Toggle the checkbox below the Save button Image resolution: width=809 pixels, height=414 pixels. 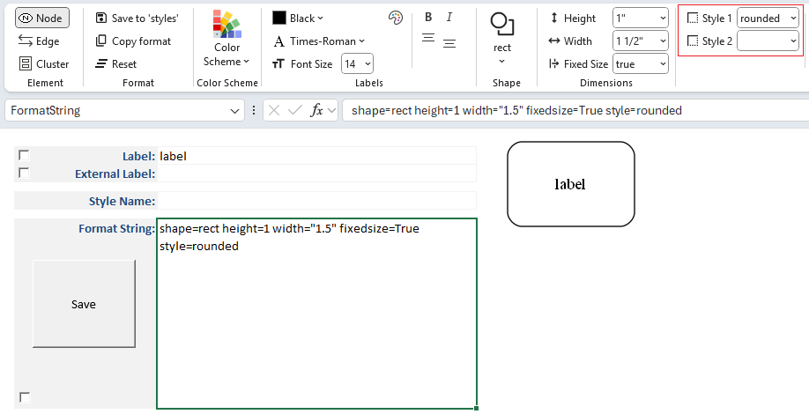click(x=24, y=397)
